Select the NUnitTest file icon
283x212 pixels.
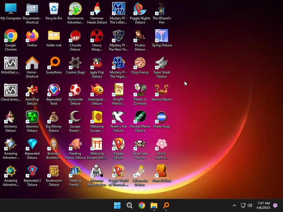[x=11, y=63]
